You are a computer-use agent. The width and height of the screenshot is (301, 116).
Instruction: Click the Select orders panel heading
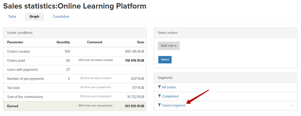[168, 33]
